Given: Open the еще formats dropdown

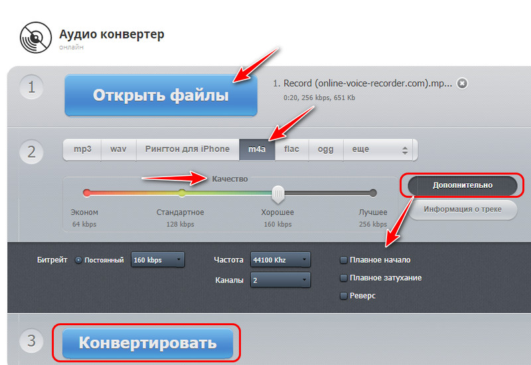Looking at the screenshot, I should pyautogui.click(x=380, y=149).
